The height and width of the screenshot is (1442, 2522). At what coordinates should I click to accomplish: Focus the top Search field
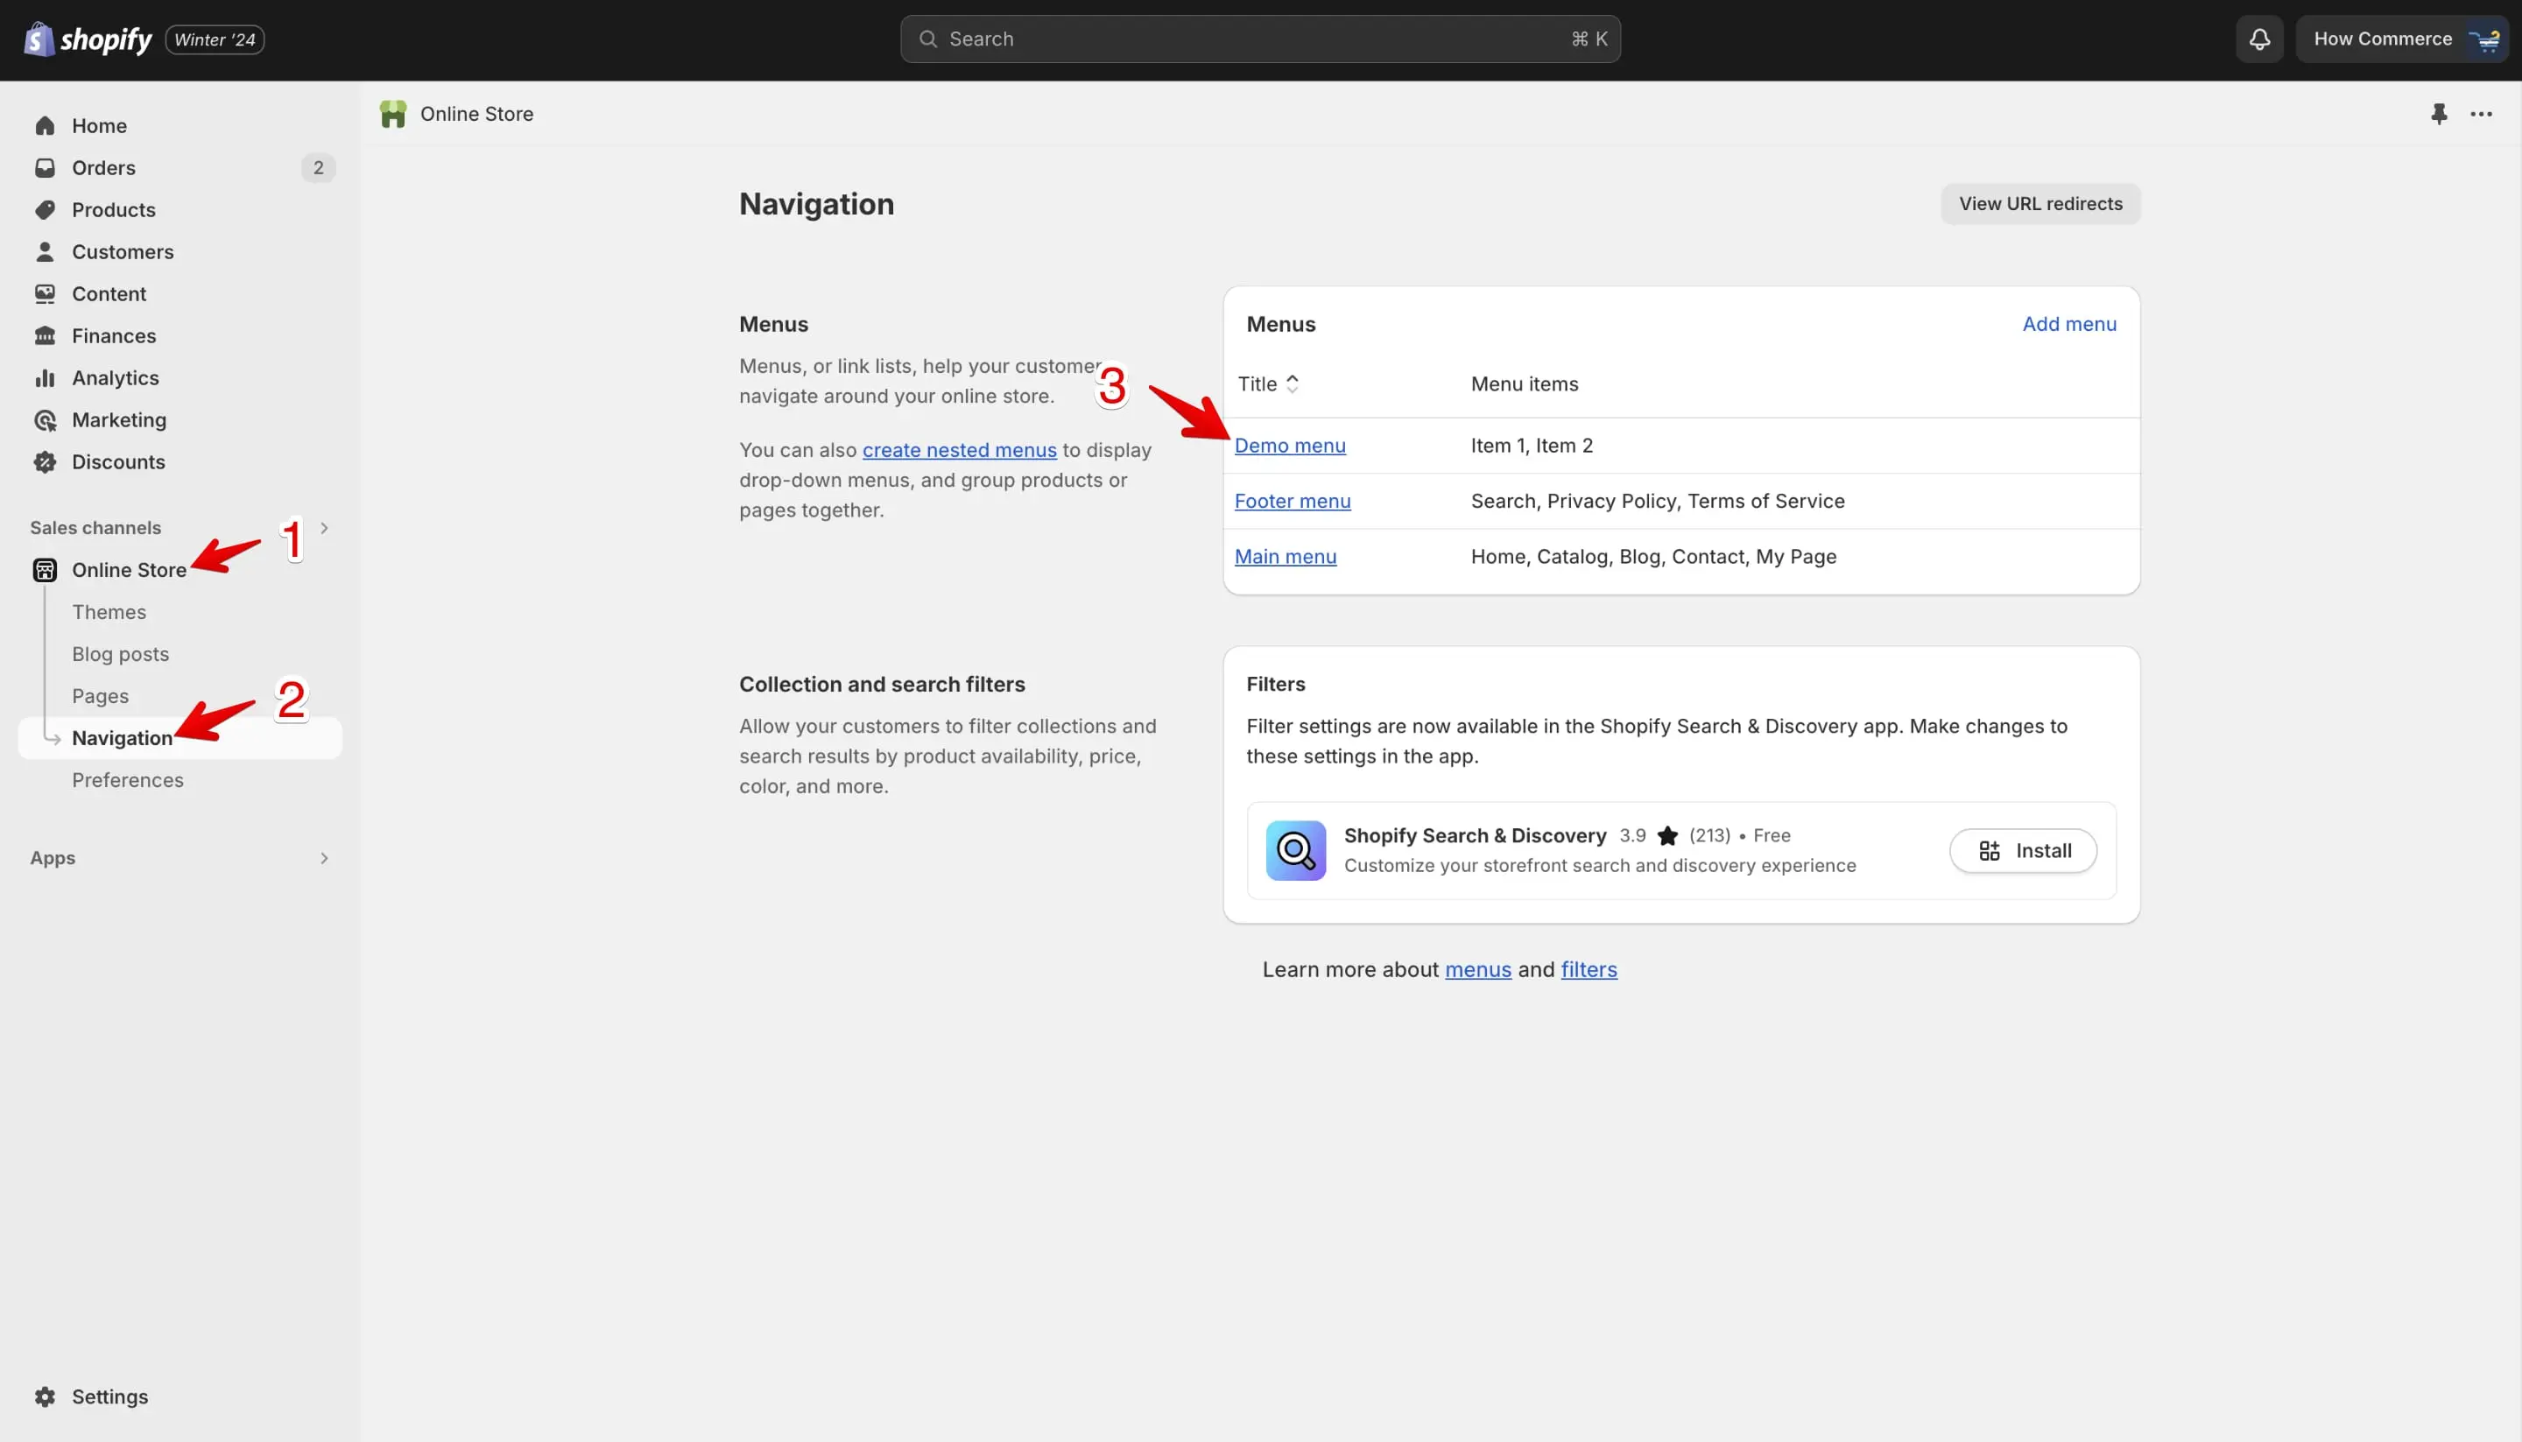coord(1260,39)
